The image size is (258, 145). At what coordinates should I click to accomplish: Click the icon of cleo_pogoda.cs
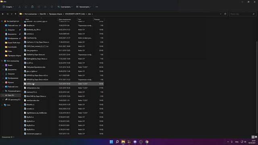coord(25,50)
